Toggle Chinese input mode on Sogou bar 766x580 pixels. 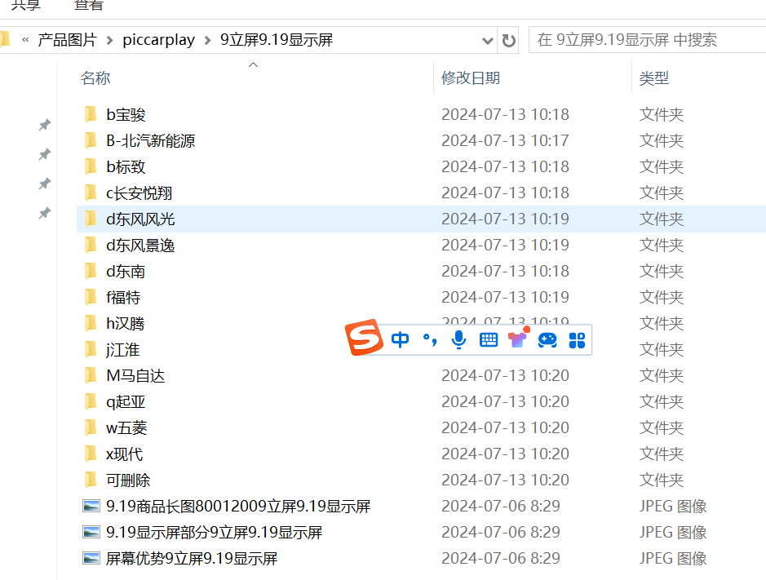400,339
